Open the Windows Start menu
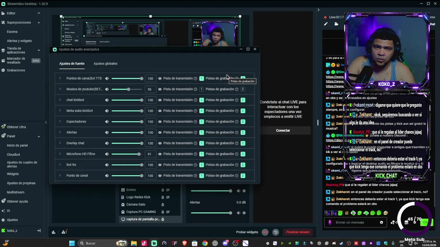440x247 pixels. tap(71, 243)
